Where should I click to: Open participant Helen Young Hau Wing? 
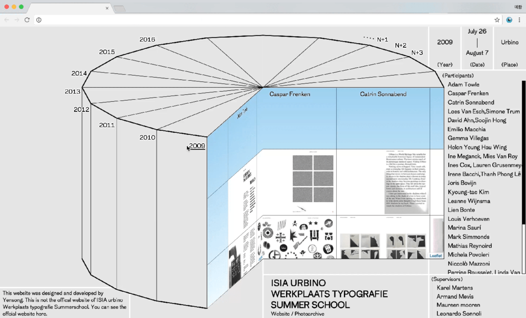coord(477,147)
